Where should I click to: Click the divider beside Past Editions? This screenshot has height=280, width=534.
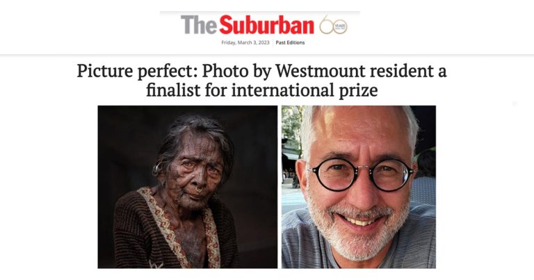[273, 43]
